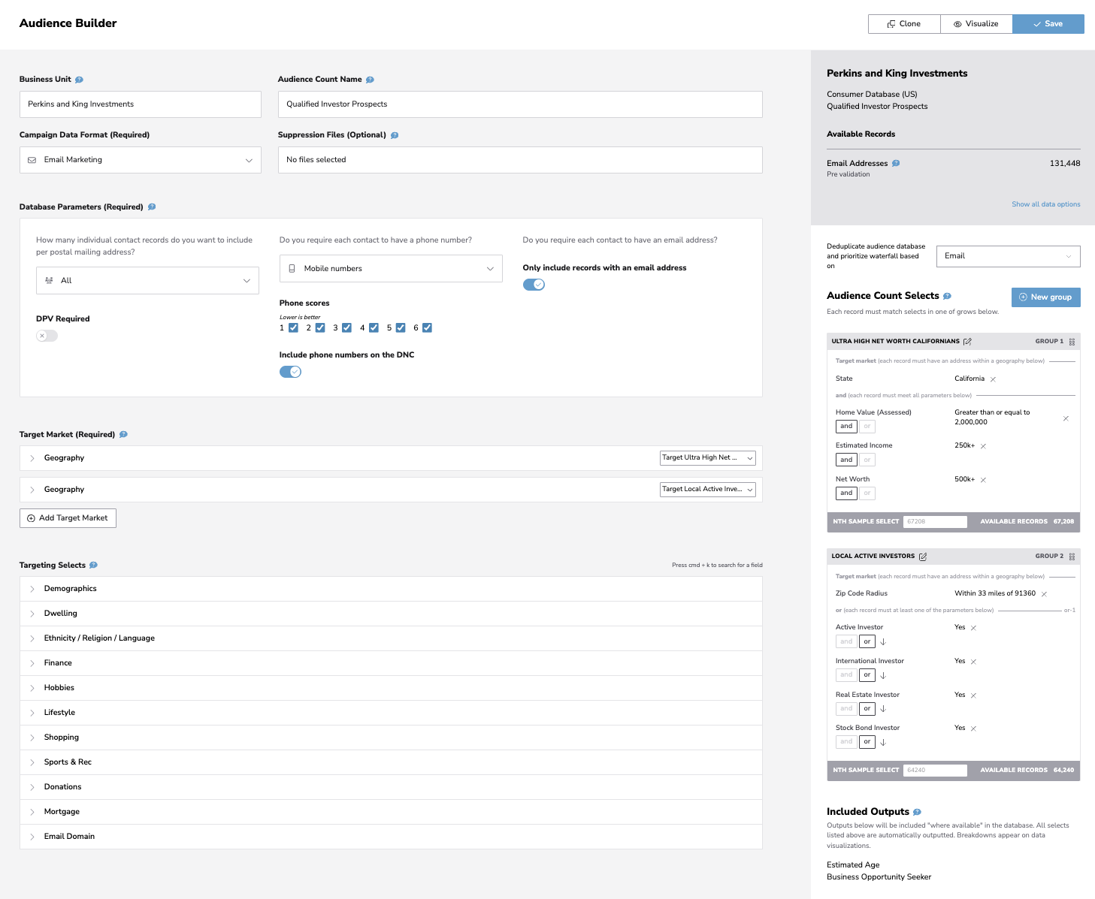Open the Mobile numbers dropdown
The width and height of the screenshot is (1095, 899).
391,269
